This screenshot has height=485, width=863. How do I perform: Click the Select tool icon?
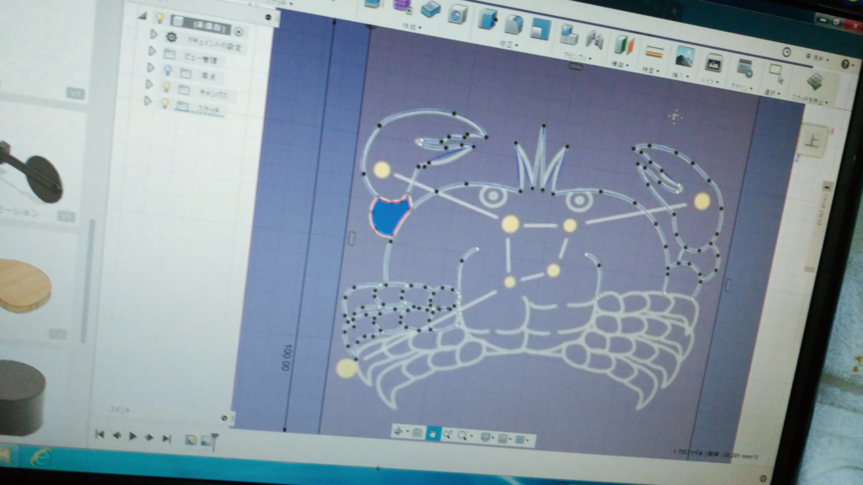tap(775, 72)
